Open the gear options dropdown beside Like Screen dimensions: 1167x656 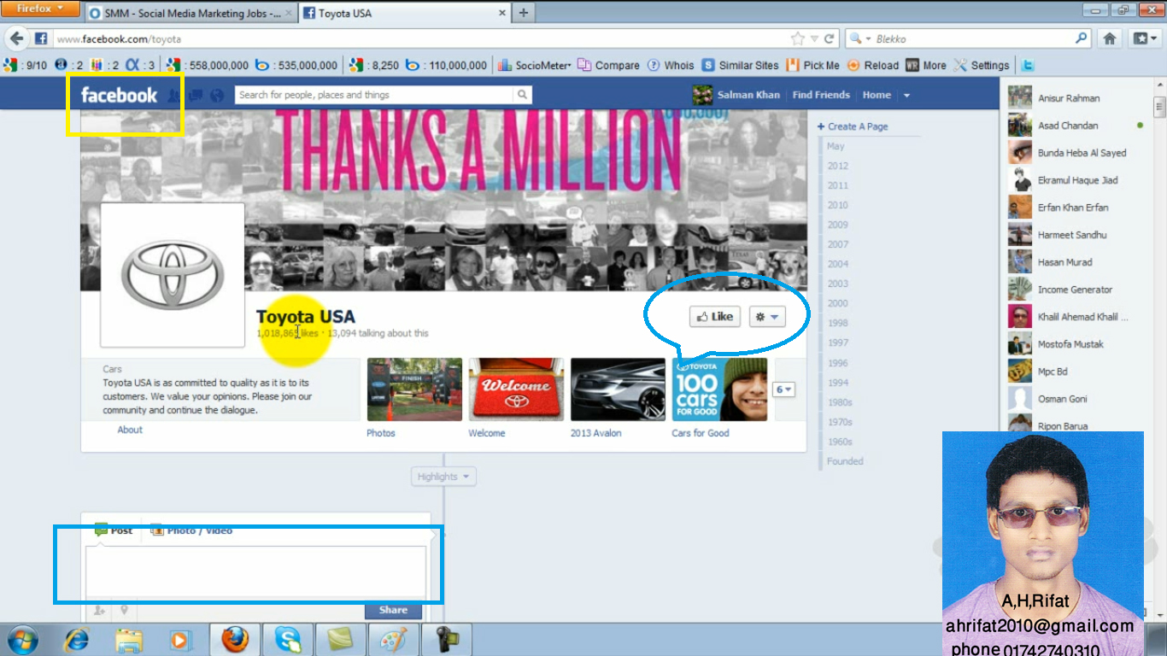[x=767, y=317]
